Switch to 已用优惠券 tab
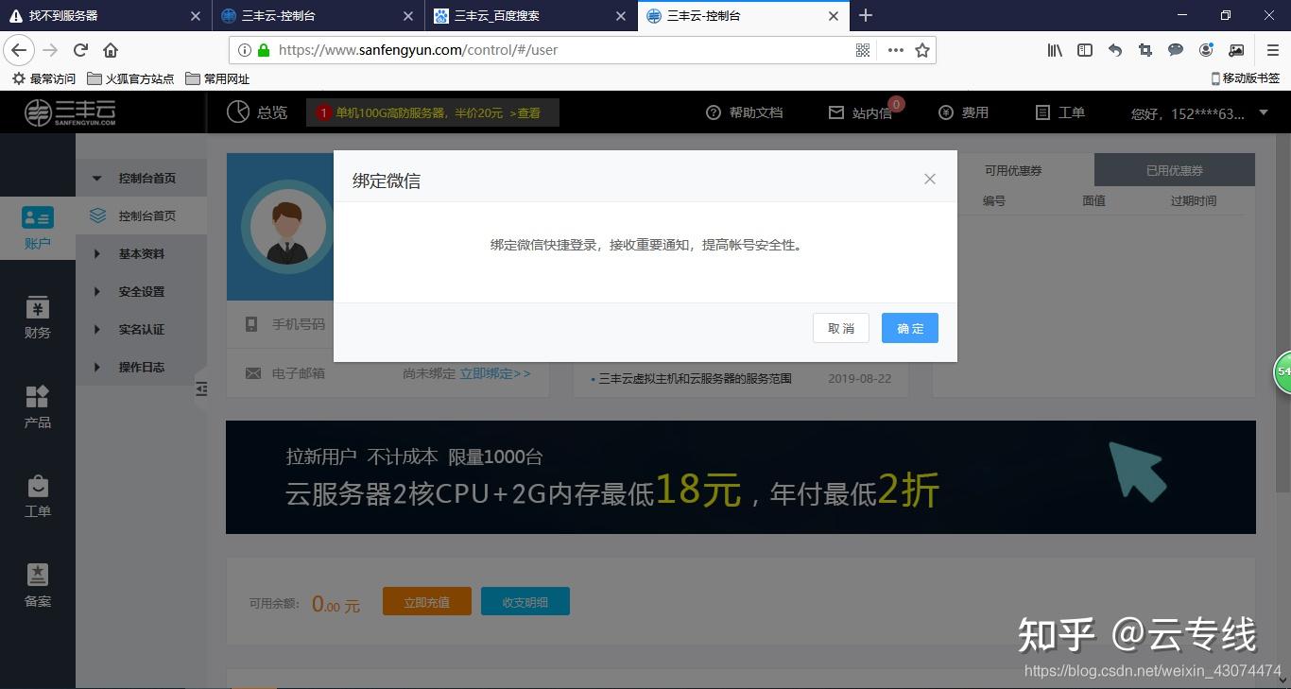Image resolution: width=1291 pixels, height=689 pixels. click(1175, 170)
